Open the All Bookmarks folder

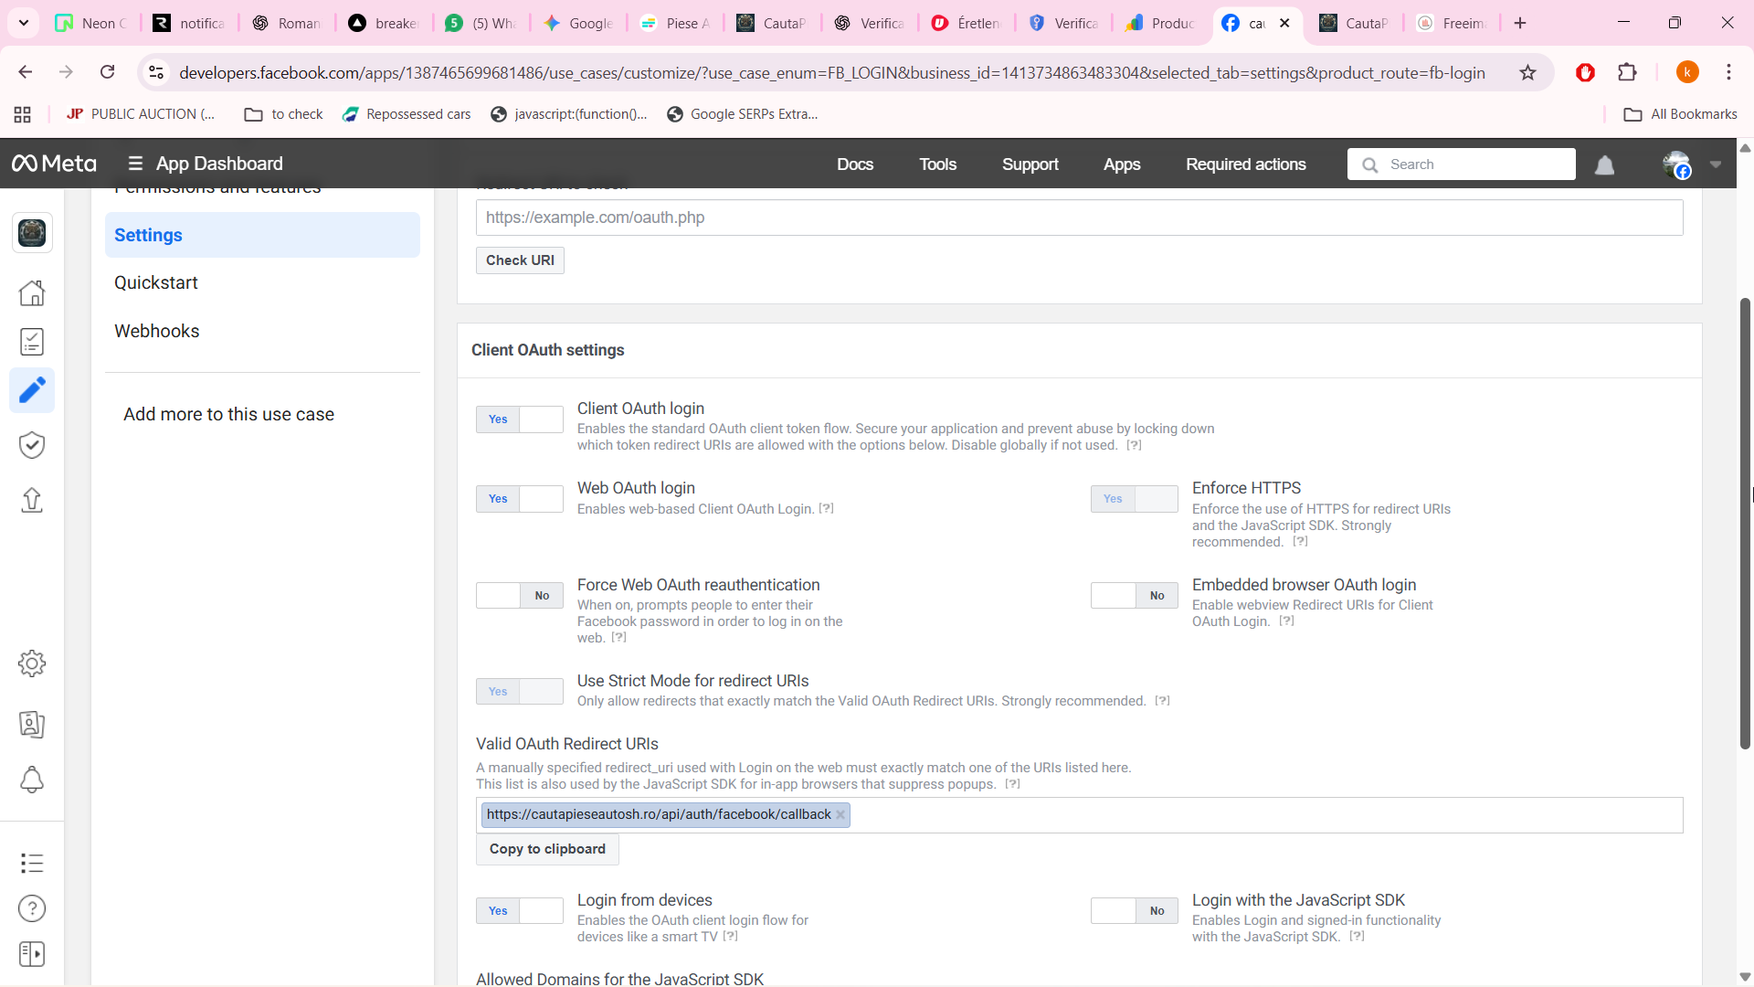point(1680,114)
